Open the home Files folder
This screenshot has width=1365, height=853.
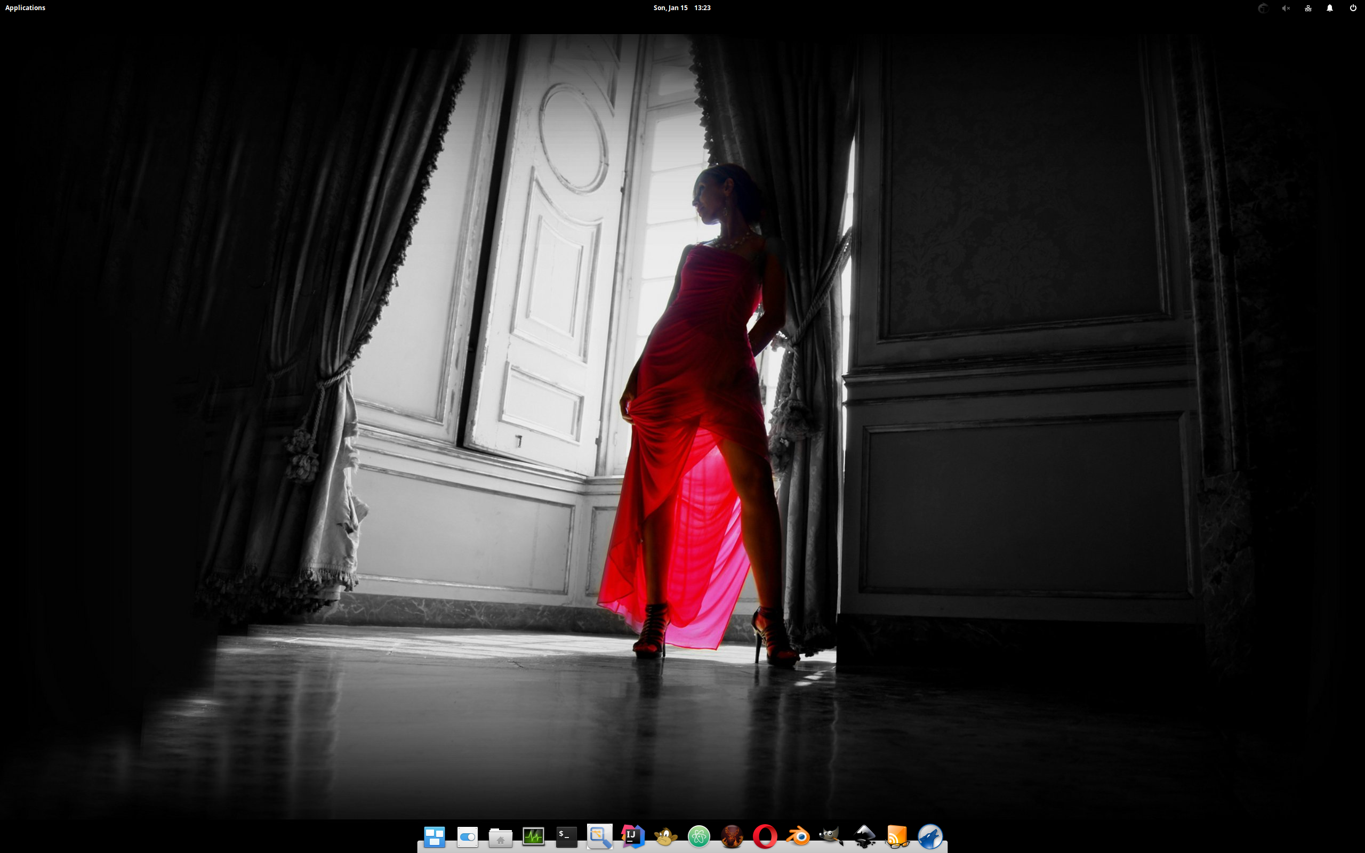click(500, 837)
